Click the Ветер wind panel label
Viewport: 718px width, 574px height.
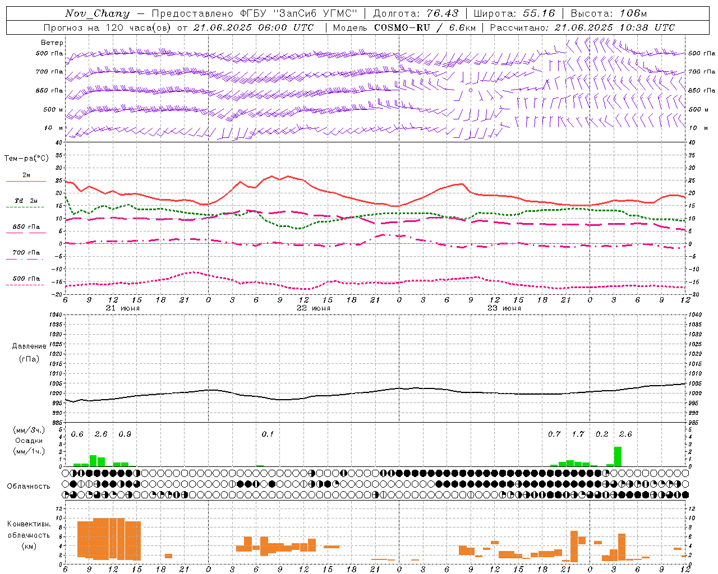coord(52,43)
